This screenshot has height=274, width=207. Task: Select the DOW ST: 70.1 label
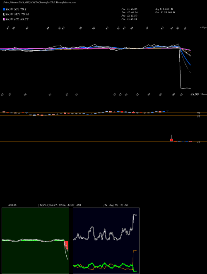(x=16, y=10)
